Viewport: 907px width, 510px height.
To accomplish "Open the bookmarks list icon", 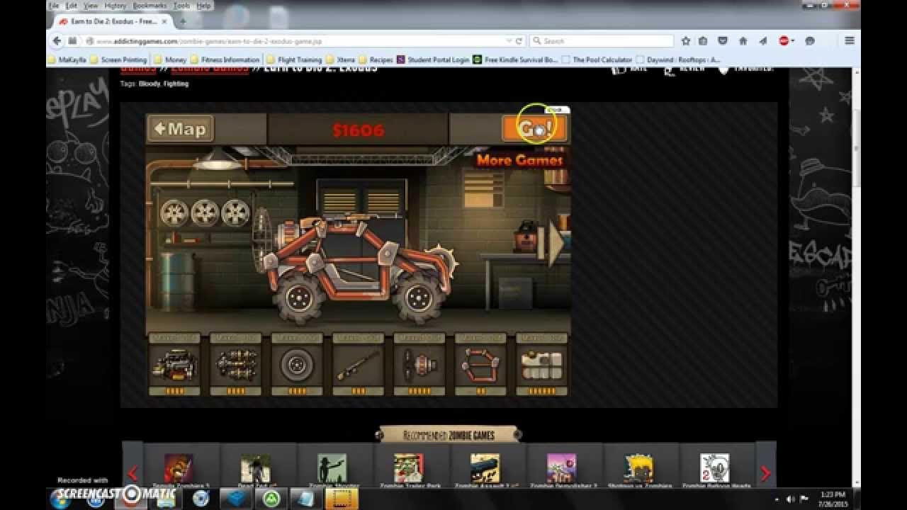I will (703, 41).
